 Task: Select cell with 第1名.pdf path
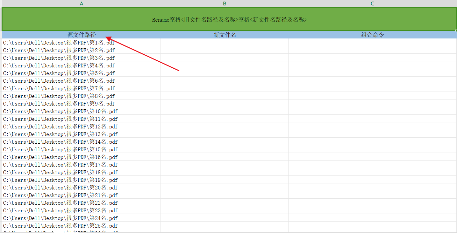(82, 42)
